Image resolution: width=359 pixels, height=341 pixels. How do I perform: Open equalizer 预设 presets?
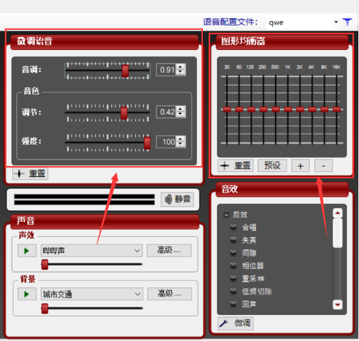(x=272, y=165)
